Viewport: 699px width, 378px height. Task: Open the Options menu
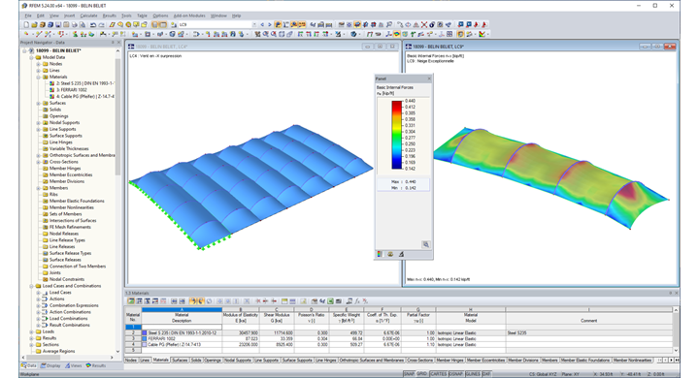click(160, 16)
